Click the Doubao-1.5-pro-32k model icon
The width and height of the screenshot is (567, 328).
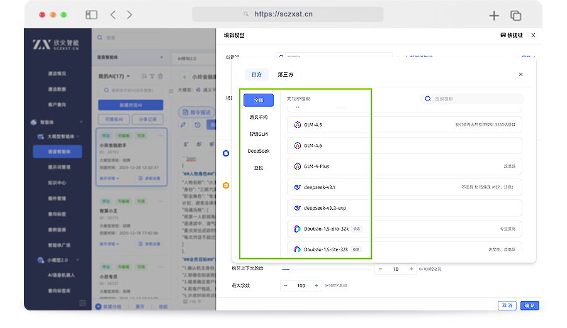(x=298, y=229)
